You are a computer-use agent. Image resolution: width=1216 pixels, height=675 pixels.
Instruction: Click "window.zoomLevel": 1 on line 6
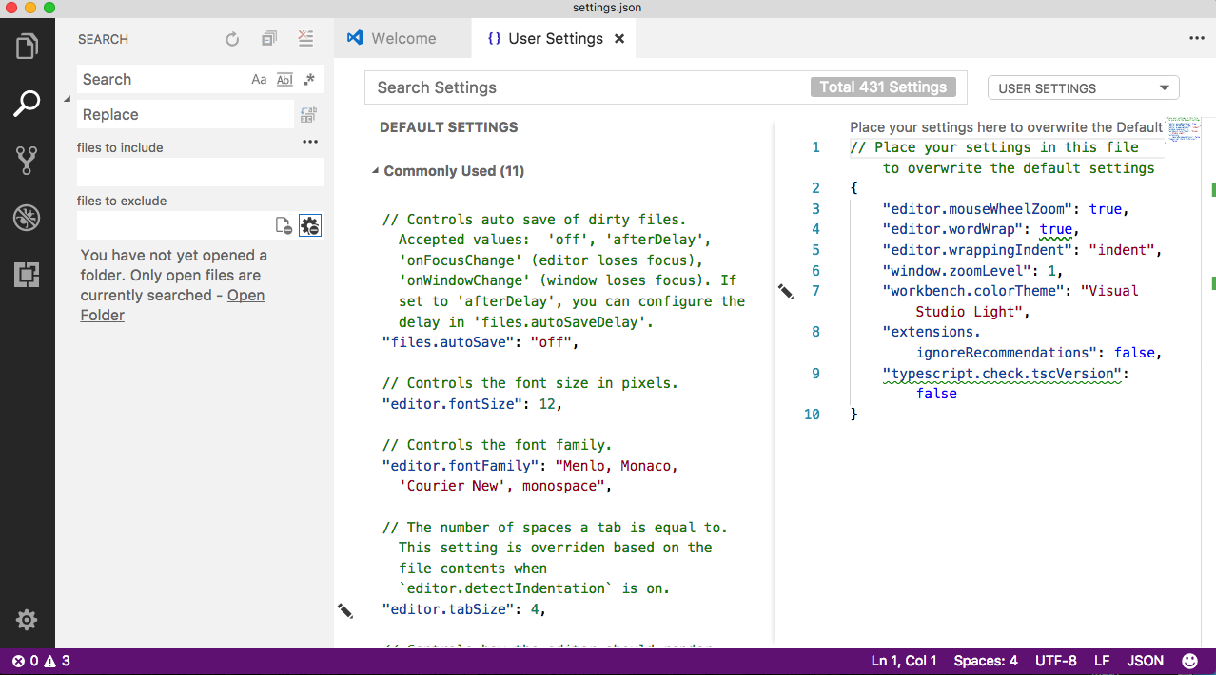(x=973, y=271)
